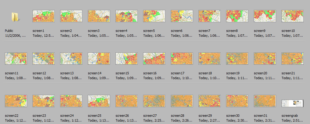Select the screen16 map thumbnail
This screenshot has width=310, height=124.
(154, 59)
